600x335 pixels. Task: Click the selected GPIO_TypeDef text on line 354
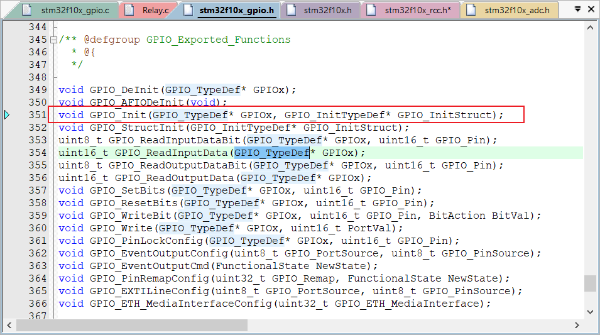[271, 153]
